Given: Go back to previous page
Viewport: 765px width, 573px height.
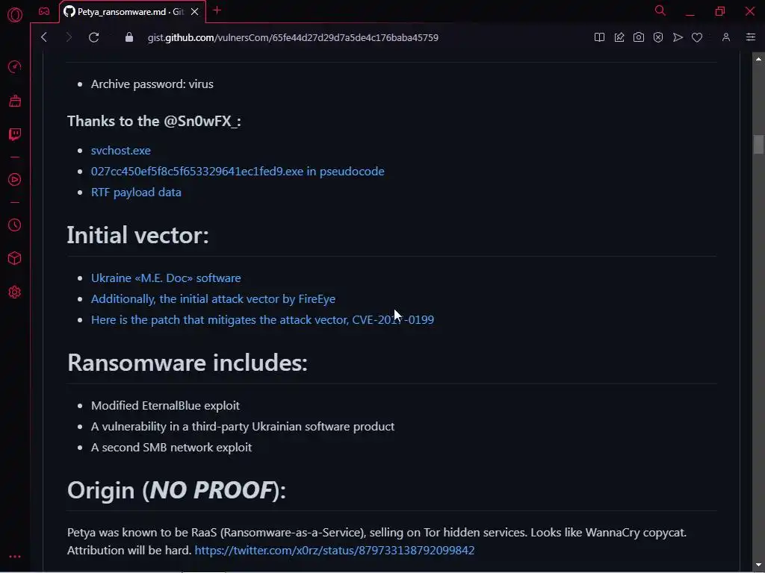Looking at the screenshot, I should pyautogui.click(x=44, y=37).
